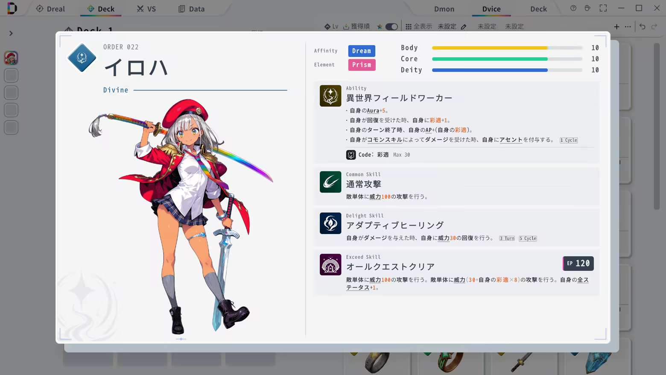Toggle the favorites star switch

click(x=391, y=26)
